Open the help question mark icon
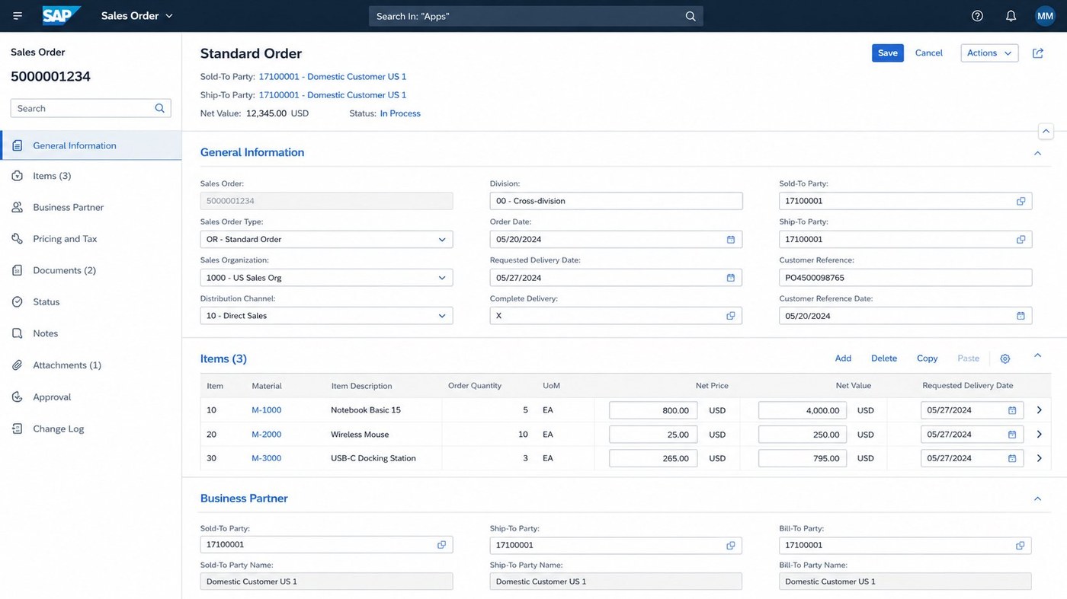Viewport: 1067px width, 599px height. tap(977, 16)
